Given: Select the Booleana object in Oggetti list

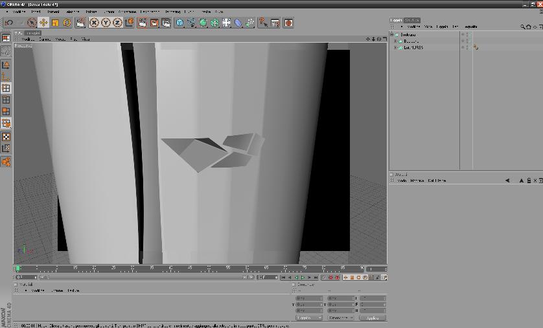Looking at the screenshot, I should (408, 34).
